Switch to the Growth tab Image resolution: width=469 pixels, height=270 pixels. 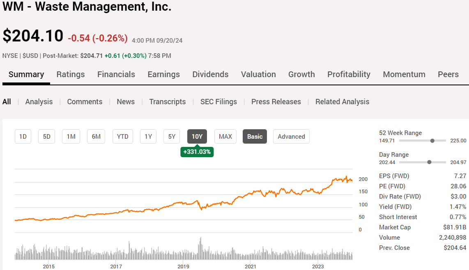pyautogui.click(x=301, y=74)
